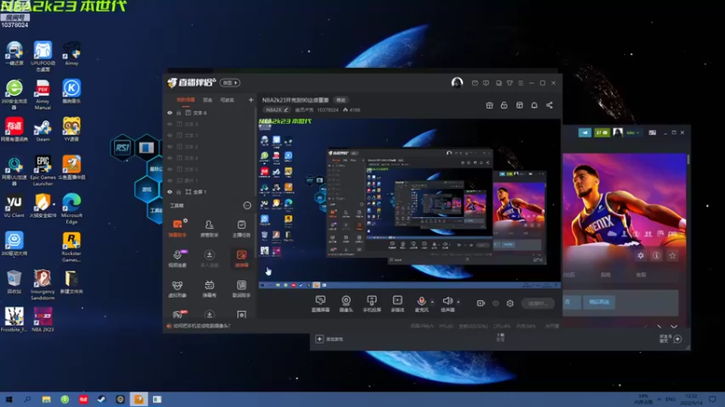Click the 修改 button beside stream title

(x=341, y=99)
